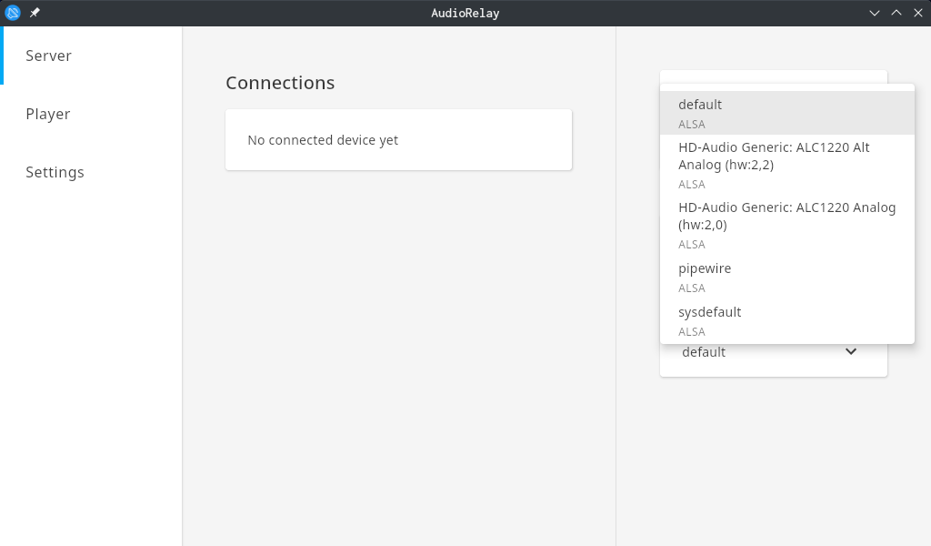
Task: Choose ALC1220 Alt Analog (hw:2,2) device
Action: point(786,164)
